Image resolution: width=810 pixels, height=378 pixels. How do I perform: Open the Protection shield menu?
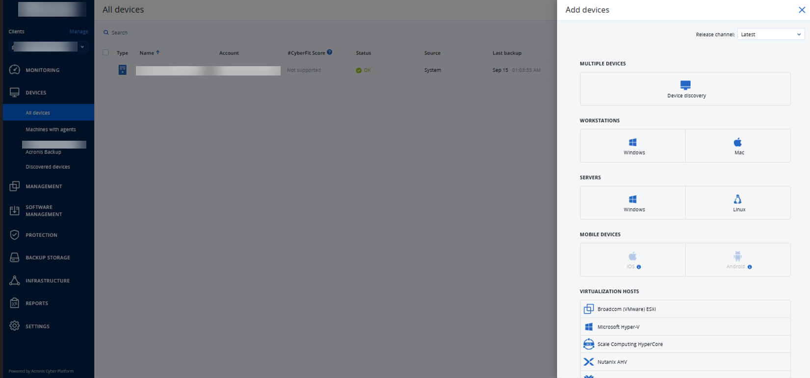(x=15, y=235)
